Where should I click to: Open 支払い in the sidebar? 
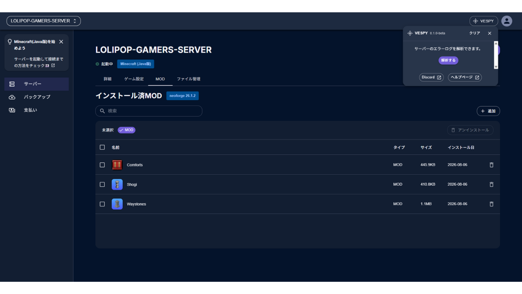tap(37, 110)
